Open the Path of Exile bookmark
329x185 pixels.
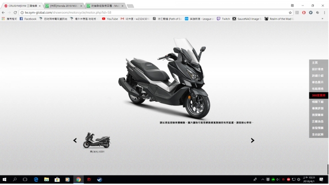point(167,19)
